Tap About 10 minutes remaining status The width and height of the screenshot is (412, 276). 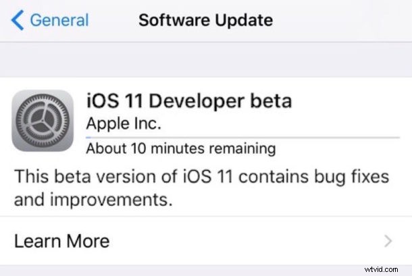tap(181, 148)
